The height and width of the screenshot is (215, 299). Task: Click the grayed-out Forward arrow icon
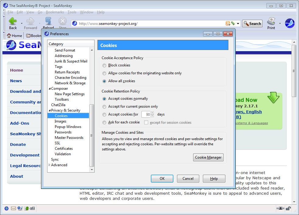[30, 21]
